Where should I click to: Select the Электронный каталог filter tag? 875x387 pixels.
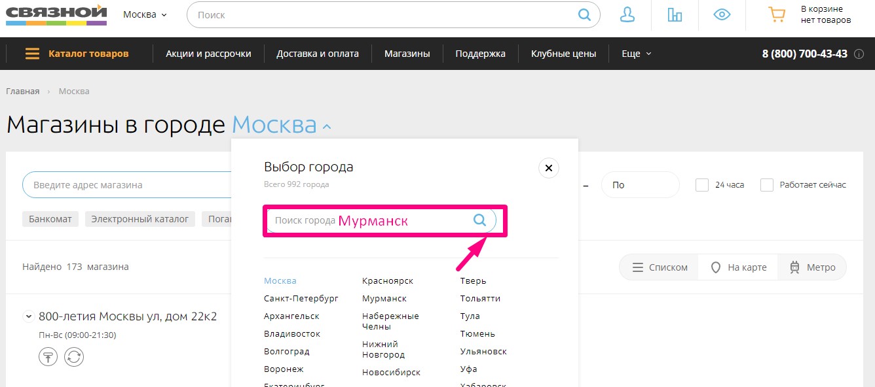(140, 219)
